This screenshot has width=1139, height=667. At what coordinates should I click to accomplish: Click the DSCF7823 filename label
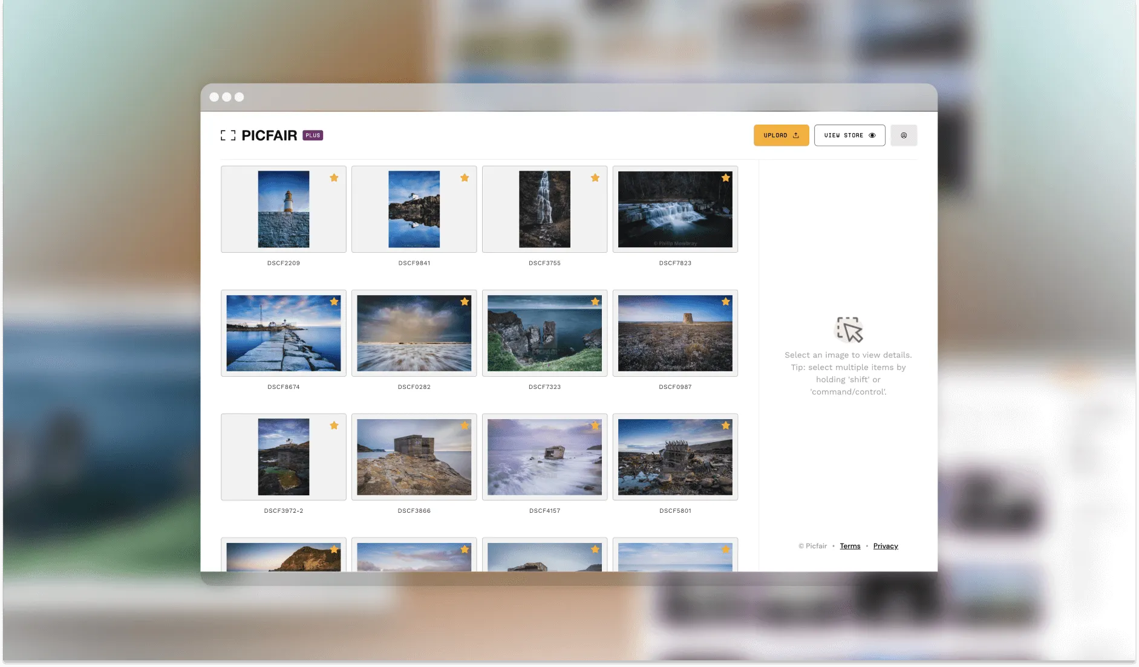675,263
